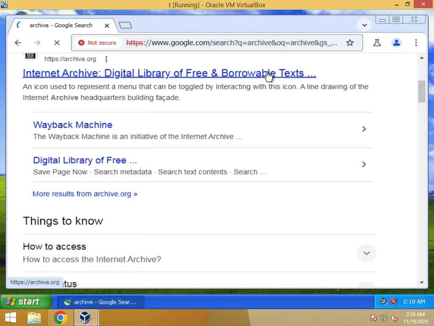Click the host tray muted volume icon
Screen dimensions: 434x326
coord(394,318)
